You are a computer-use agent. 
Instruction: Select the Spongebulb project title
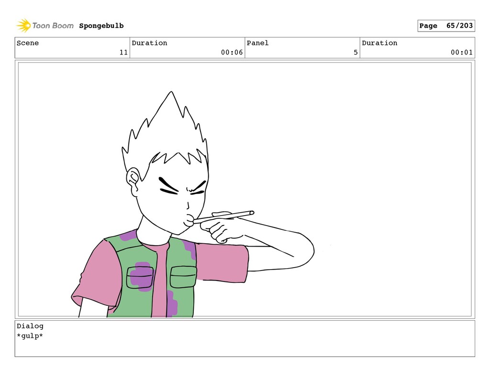[x=101, y=26]
